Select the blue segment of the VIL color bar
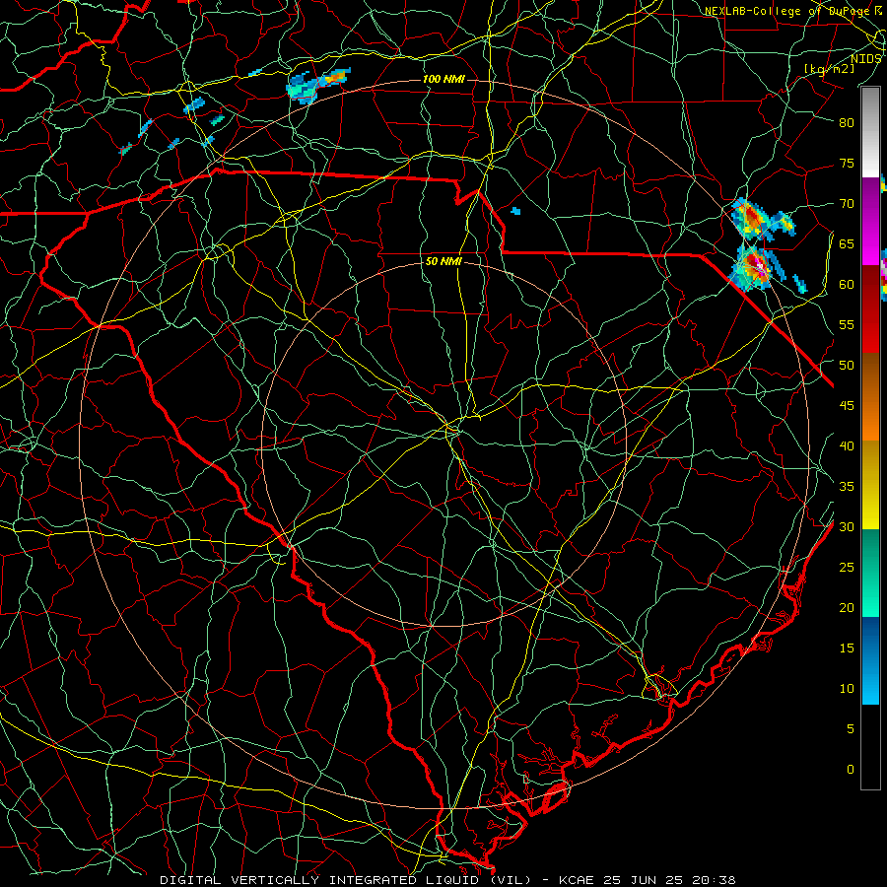The width and height of the screenshot is (887, 887). pyautogui.click(x=870, y=660)
